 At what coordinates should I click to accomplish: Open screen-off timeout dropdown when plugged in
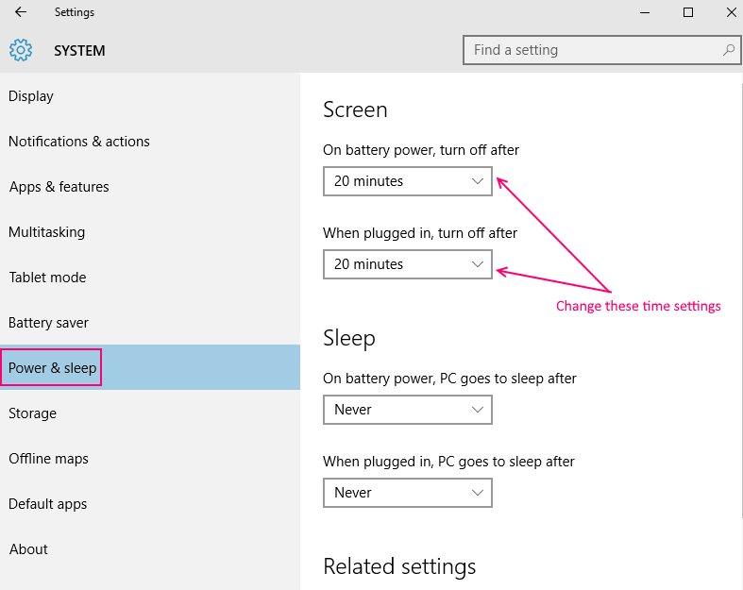[x=408, y=264]
